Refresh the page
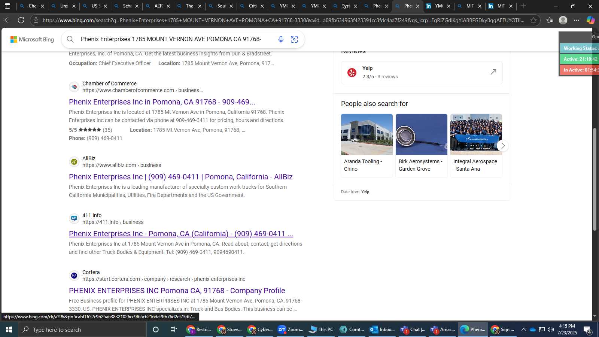Viewport: 599px width, 337px height. [x=21, y=20]
